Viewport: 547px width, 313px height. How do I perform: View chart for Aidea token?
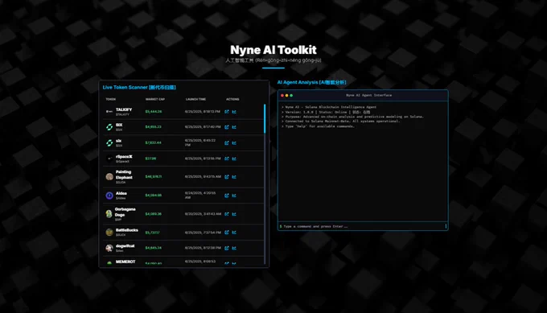click(x=234, y=196)
